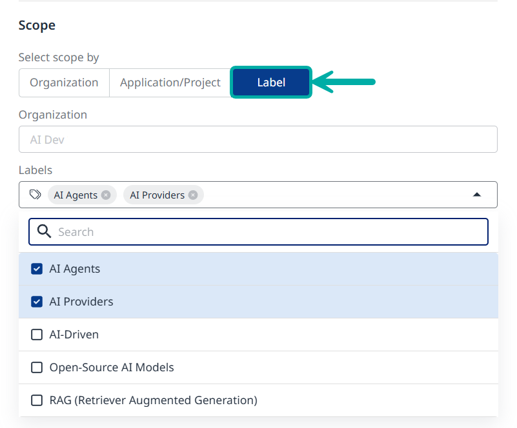Screen dimensions: 517x428
Task: Select the RAG (Retriever Augmented Generation) option text
Action: click(x=153, y=400)
